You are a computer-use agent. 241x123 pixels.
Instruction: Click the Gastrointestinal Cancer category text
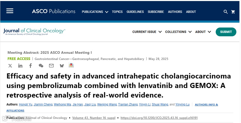pyautogui.click(x=89, y=59)
